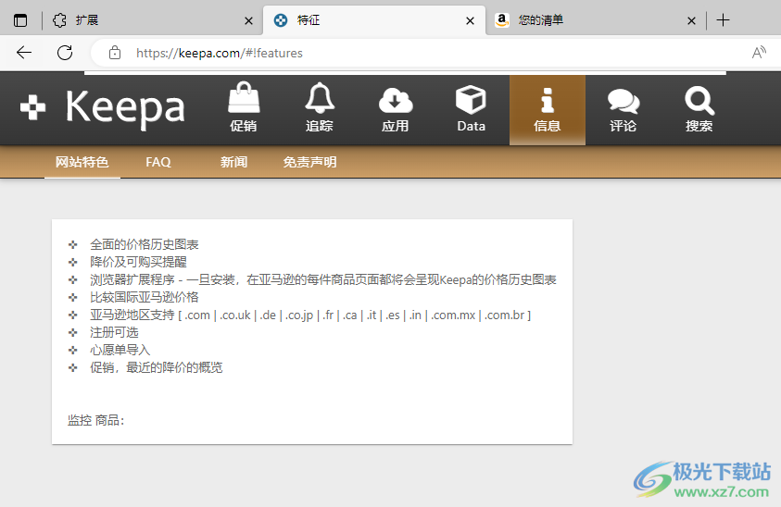Reload the page with the refresh icon
Screen dimensions: 781x507
click(x=65, y=53)
